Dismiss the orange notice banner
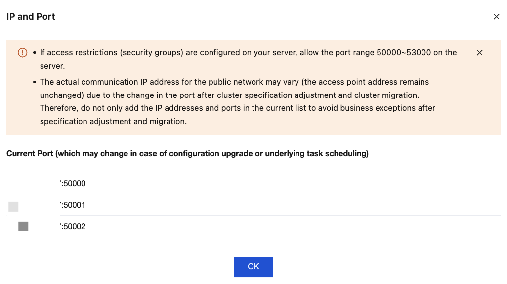The width and height of the screenshot is (507, 284). click(x=479, y=53)
